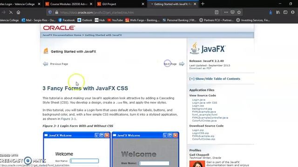Download ColorfulCircles.zip
Screen dimensions: 298x167
click(x=203, y=139)
